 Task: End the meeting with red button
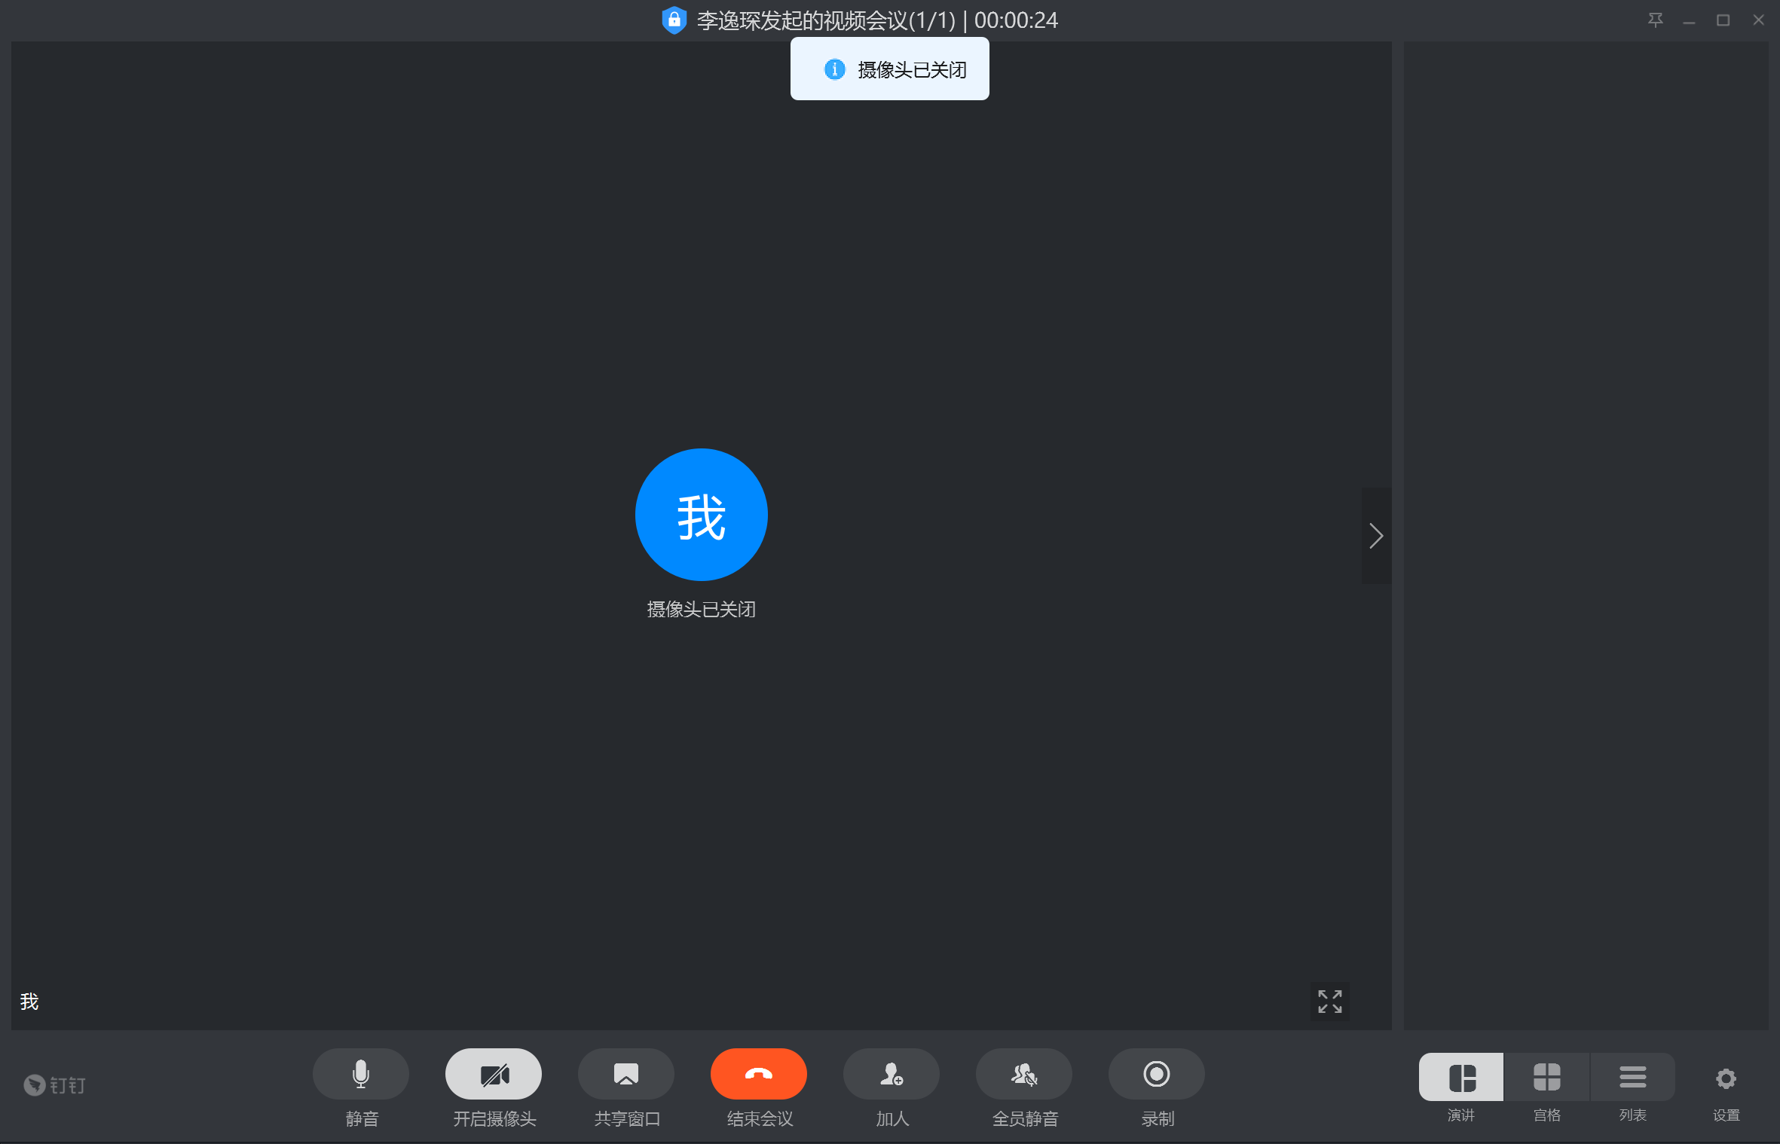click(759, 1074)
